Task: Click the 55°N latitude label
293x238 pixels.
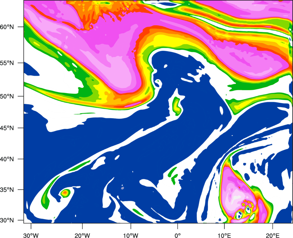Action: 7,63
